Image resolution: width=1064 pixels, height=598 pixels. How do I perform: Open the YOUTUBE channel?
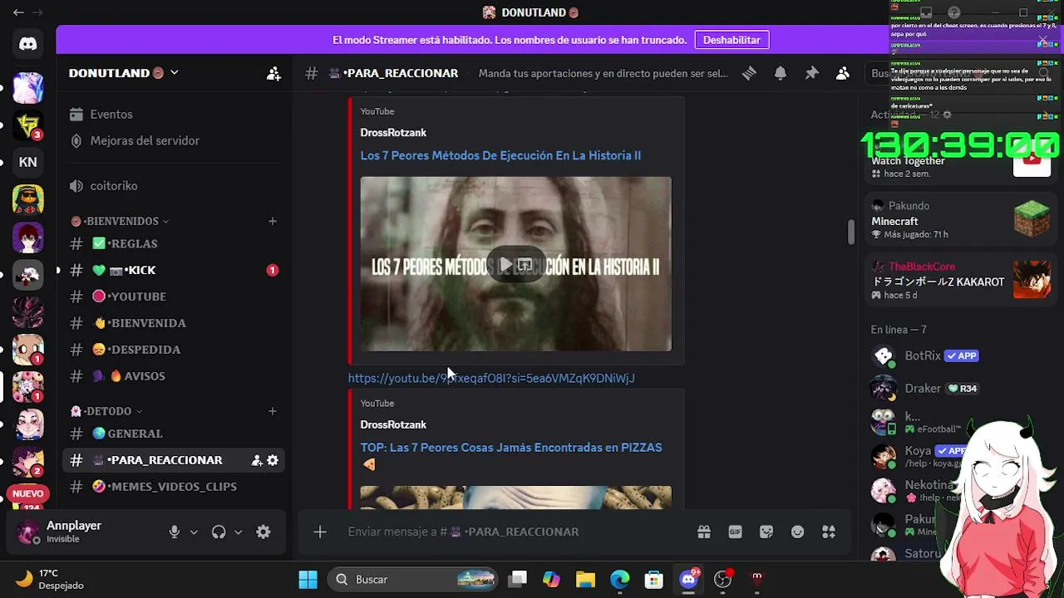click(x=174, y=297)
